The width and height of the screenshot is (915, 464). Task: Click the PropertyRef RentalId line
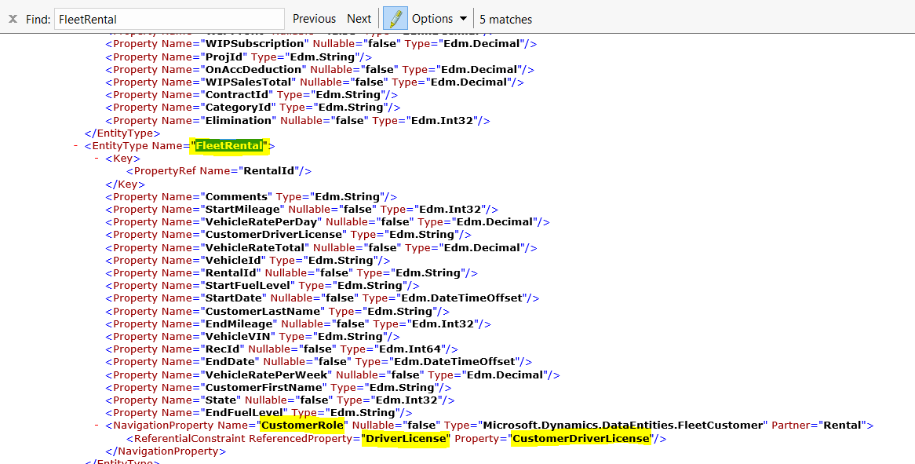219,171
